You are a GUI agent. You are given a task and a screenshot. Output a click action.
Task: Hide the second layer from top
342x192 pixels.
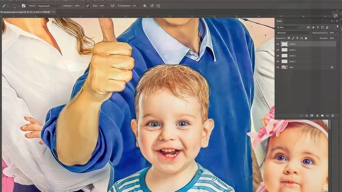(x=278, y=50)
